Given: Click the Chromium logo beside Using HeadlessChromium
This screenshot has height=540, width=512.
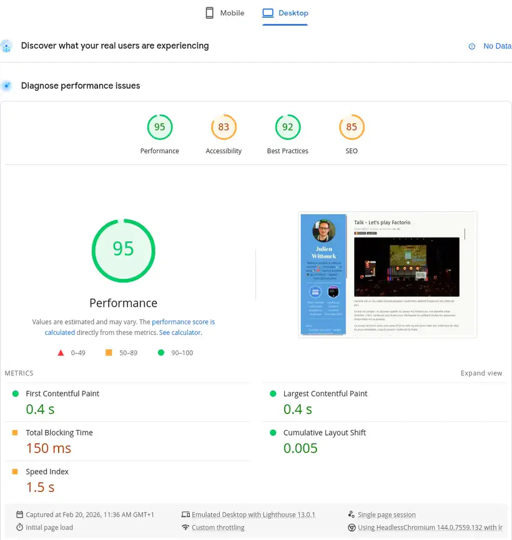Looking at the screenshot, I should (x=352, y=527).
